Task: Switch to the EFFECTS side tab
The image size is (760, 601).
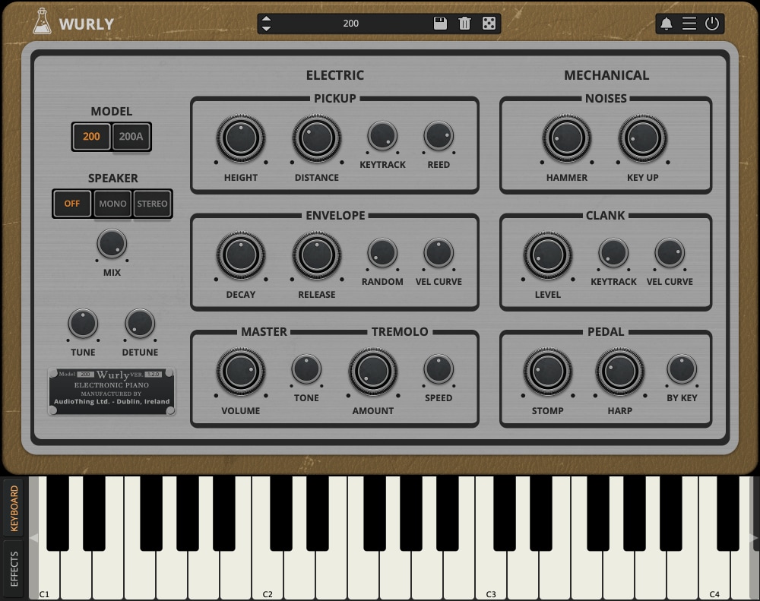Action: 14,569
